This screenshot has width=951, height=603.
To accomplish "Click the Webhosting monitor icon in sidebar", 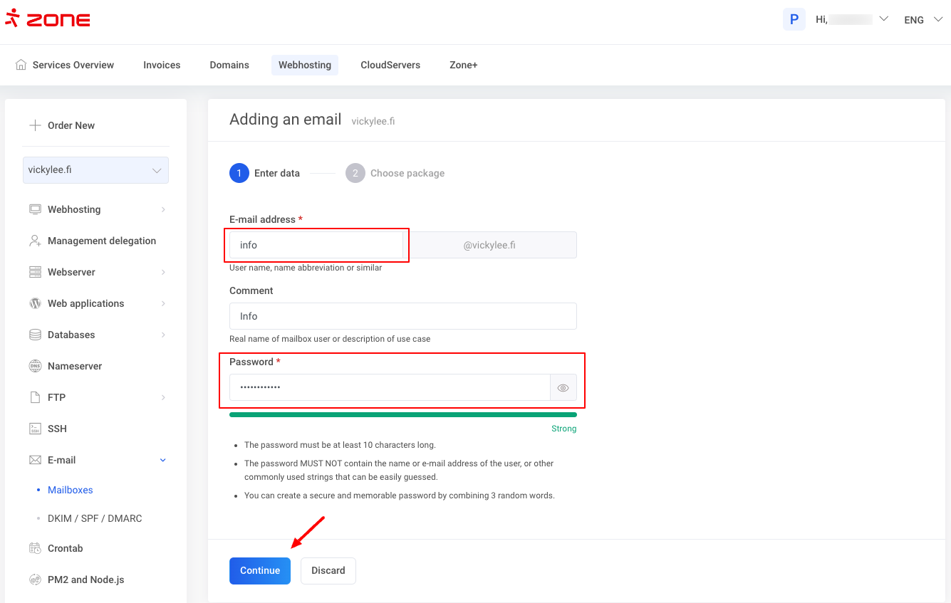I will (x=35, y=209).
